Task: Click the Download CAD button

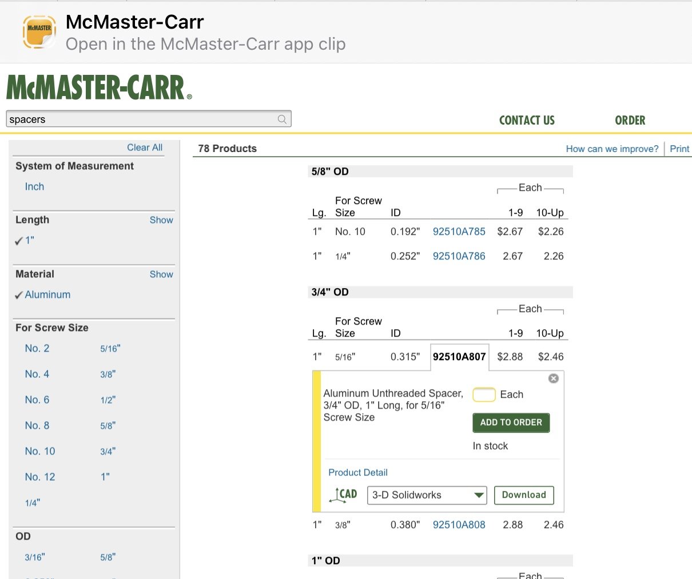Action: pos(524,495)
